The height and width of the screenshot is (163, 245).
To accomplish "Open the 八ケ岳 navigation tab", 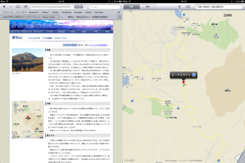I will [50, 31].
